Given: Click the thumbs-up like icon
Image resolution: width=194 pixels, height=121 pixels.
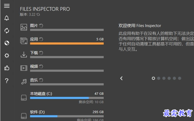Looking at the screenshot, I should tap(7, 68).
